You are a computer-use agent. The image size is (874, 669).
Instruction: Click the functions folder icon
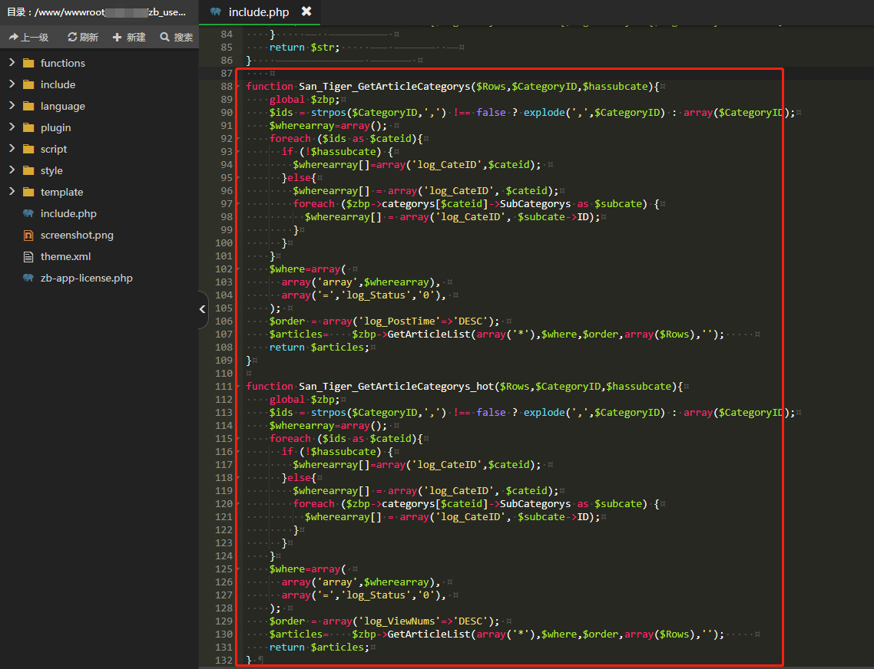point(28,63)
